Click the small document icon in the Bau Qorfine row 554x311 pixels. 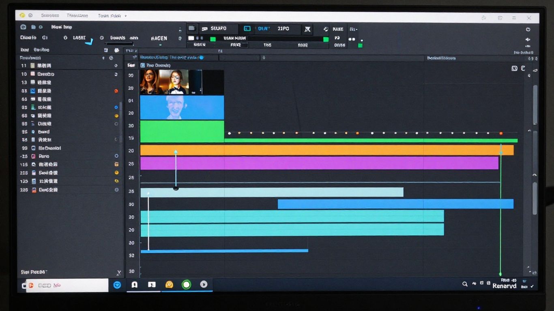pyautogui.click(x=106, y=50)
